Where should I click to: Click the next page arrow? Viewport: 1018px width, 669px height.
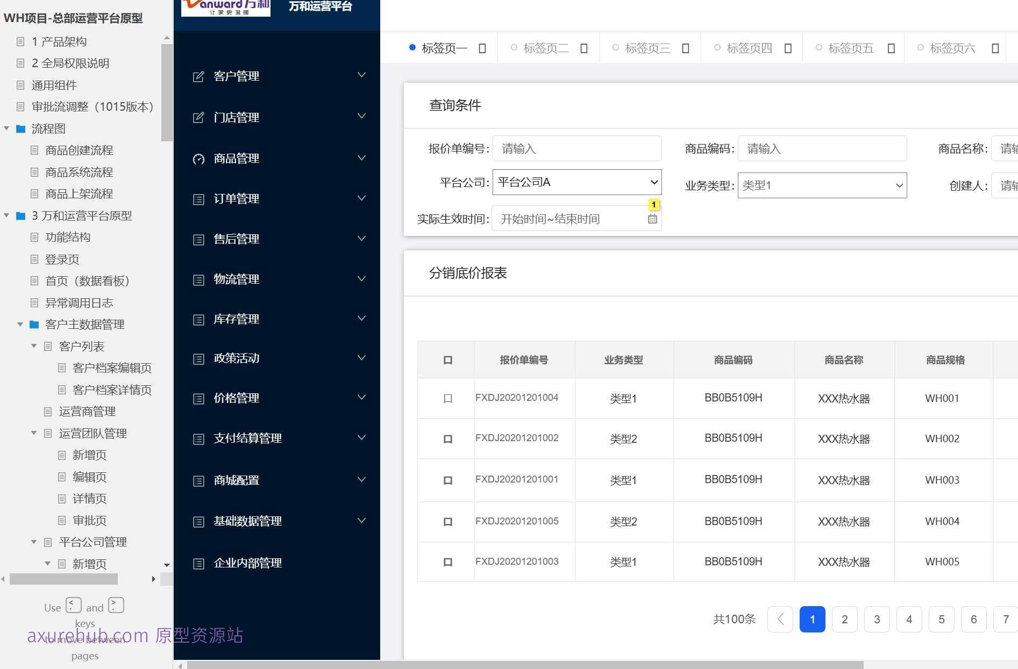[780, 619]
